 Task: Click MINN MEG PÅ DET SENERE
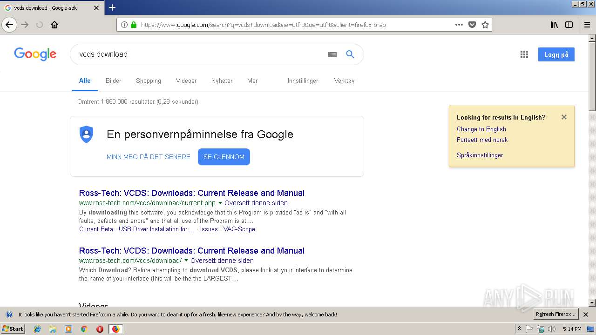tap(149, 157)
